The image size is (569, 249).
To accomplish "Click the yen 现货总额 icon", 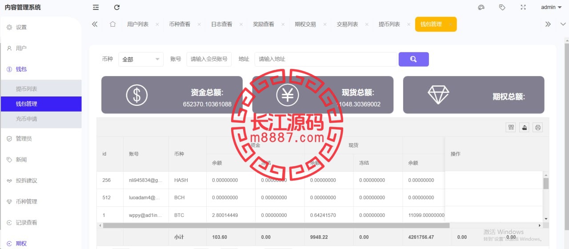I will click(287, 95).
